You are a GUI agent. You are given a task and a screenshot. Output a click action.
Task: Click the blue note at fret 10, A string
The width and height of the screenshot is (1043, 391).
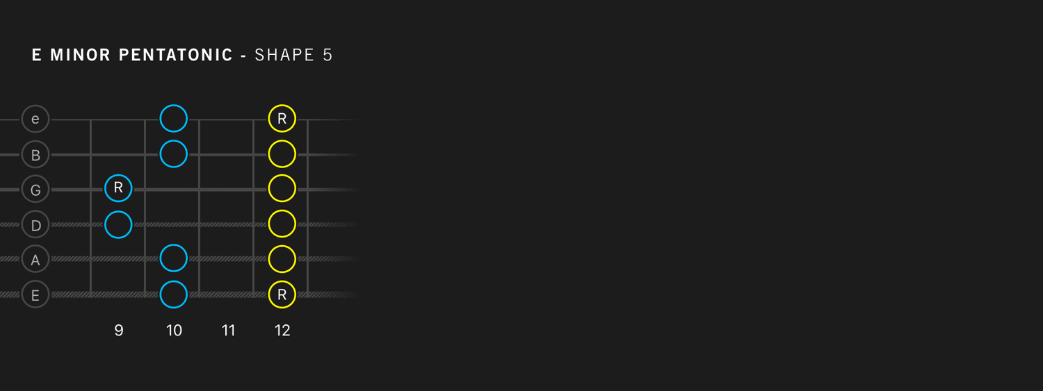[x=174, y=258]
